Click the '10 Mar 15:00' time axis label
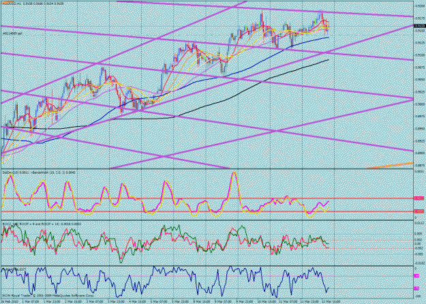426x304 pixels. pos(265,301)
